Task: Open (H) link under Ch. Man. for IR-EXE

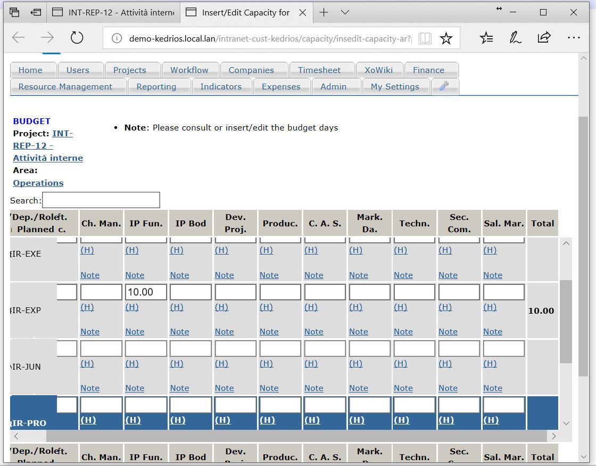Action: (87, 250)
